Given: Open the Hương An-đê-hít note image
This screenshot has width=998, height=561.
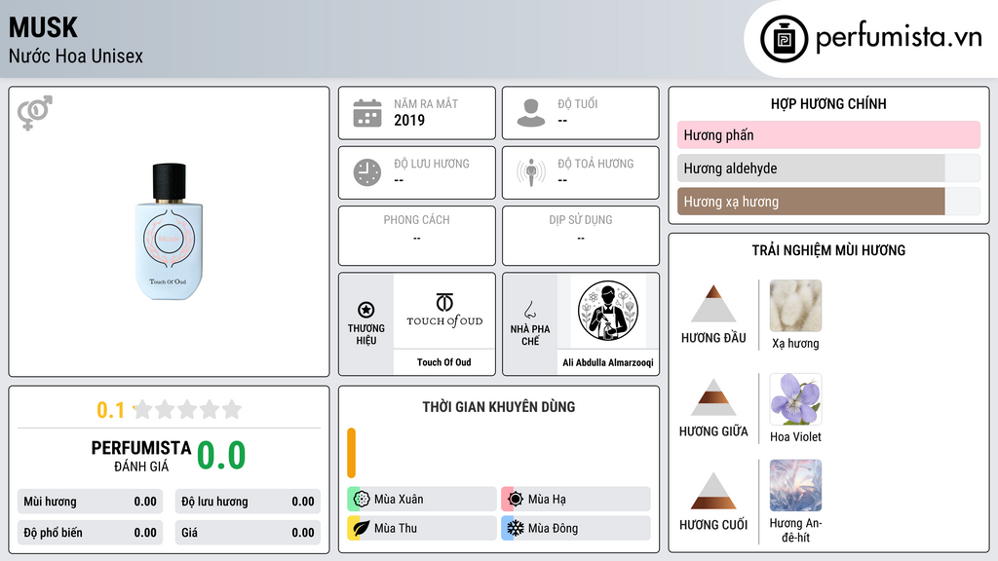Looking at the screenshot, I should click(x=795, y=485).
